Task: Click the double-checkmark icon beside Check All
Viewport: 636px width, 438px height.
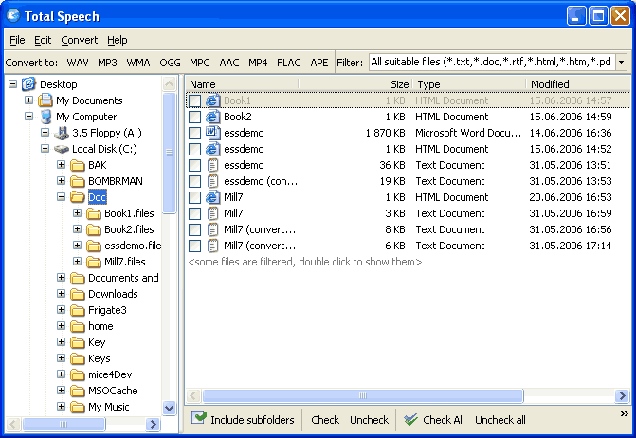Action: pyautogui.click(x=410, y=420)
